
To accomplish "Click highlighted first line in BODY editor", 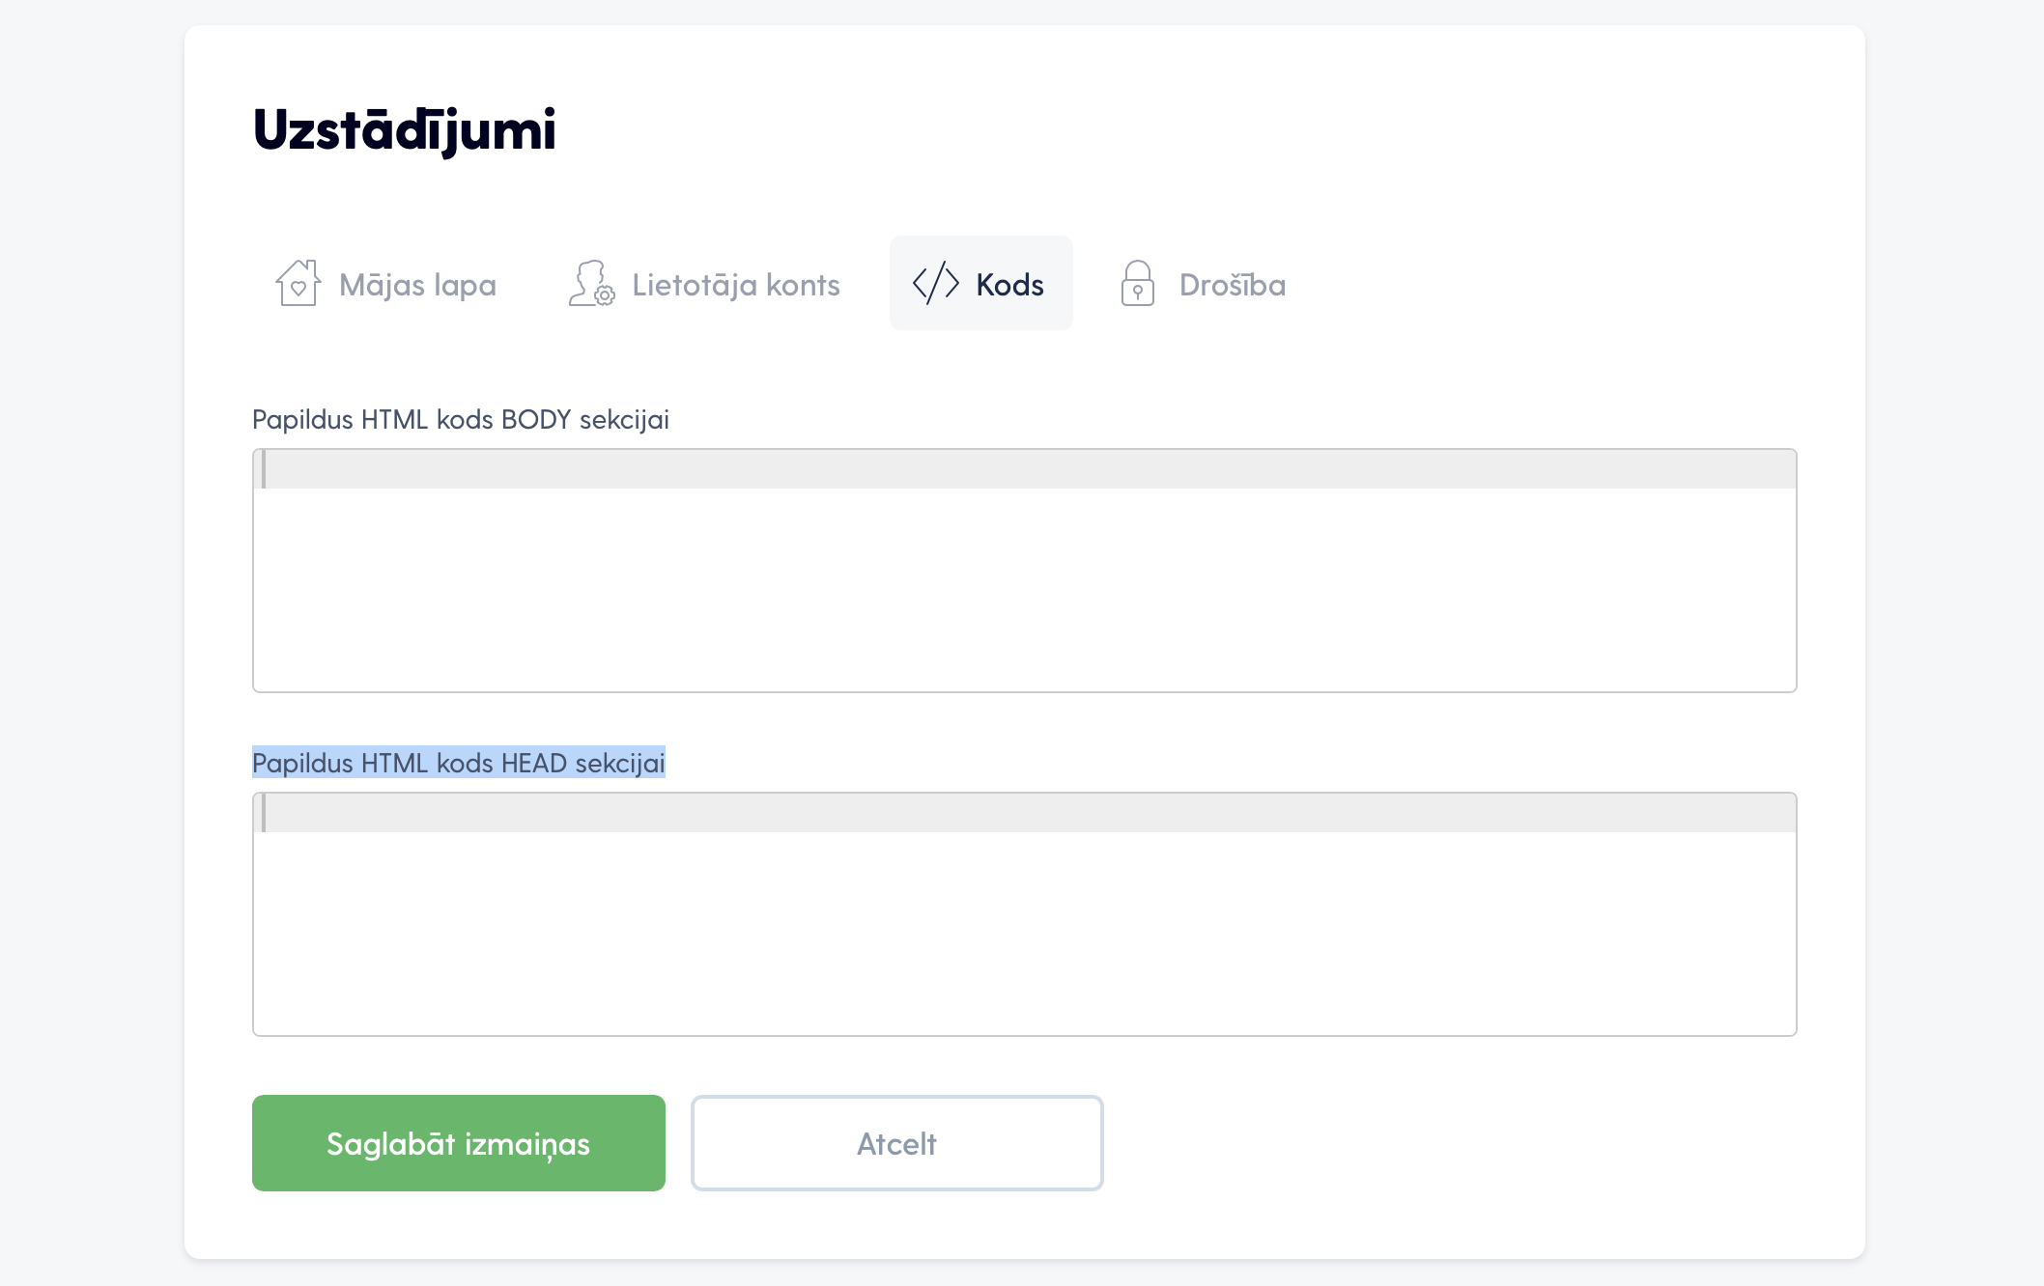I will pos(1031,469).
